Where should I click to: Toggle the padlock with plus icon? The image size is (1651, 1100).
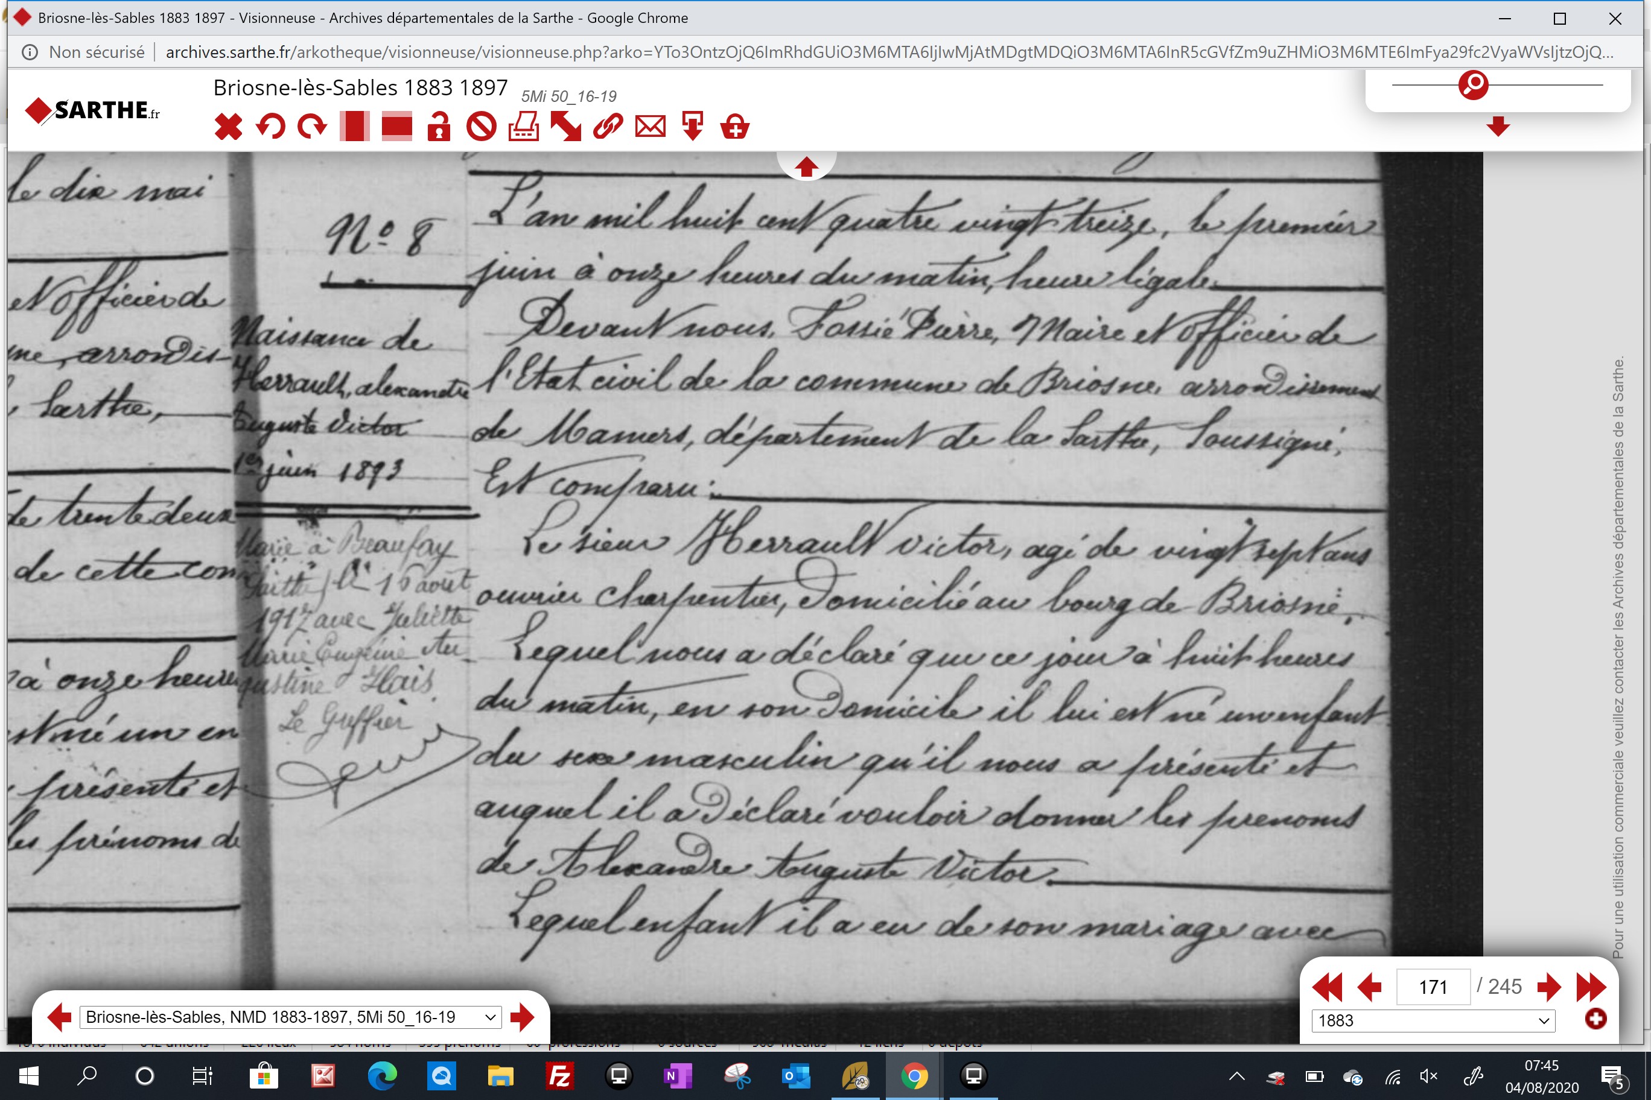(735, 127)
